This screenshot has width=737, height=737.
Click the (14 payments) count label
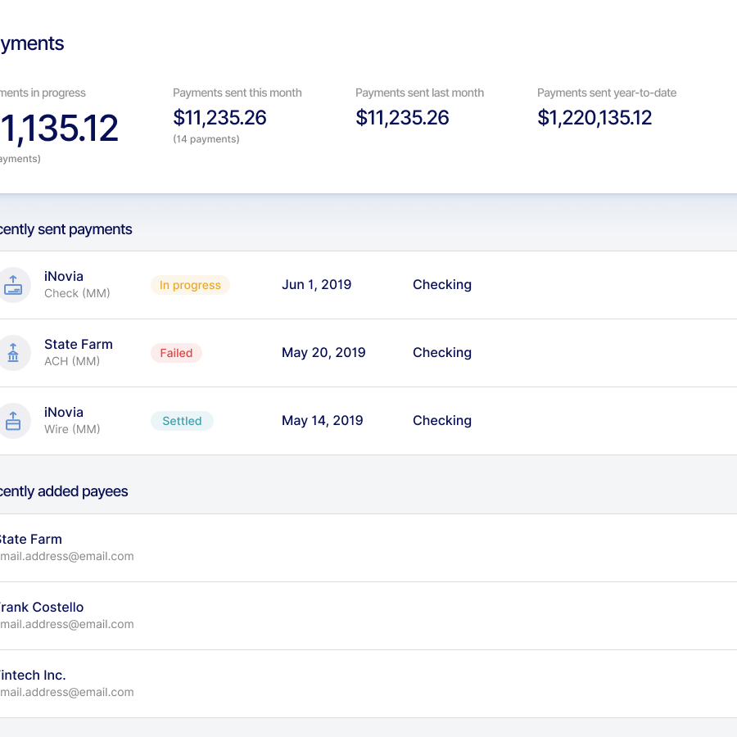(x=206, y=139)
